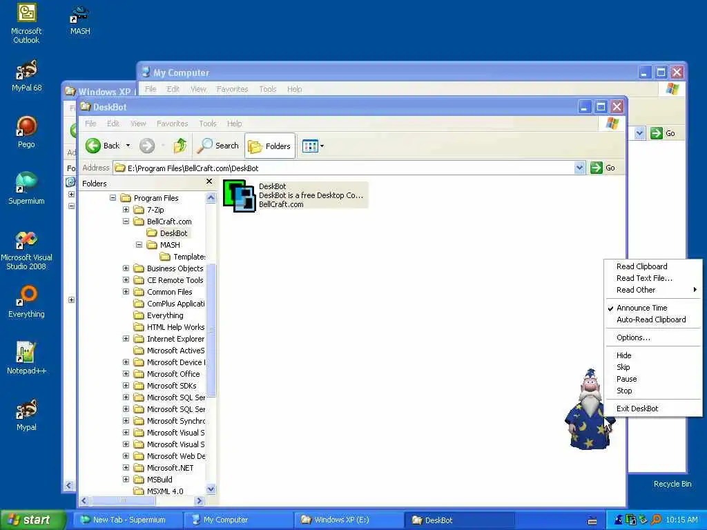Screen dimensions: 707x530
Task: Select the Mypal desktop shortcut
Action: [x=26, y=415]
